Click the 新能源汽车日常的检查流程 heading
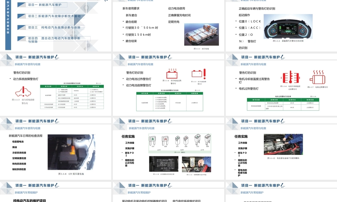 click(x=26, y=136)
